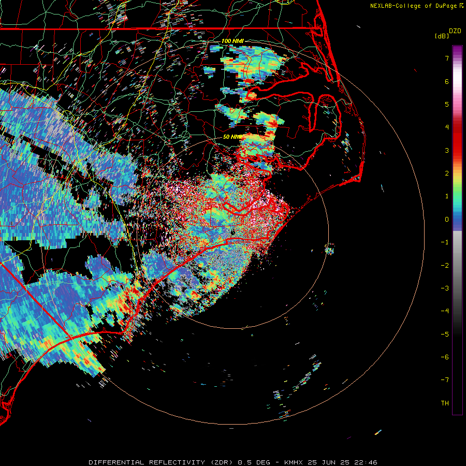This screenshot has height=466, width=466.
Task: Click the -6 value on color scale
Action: click(445, 357)
